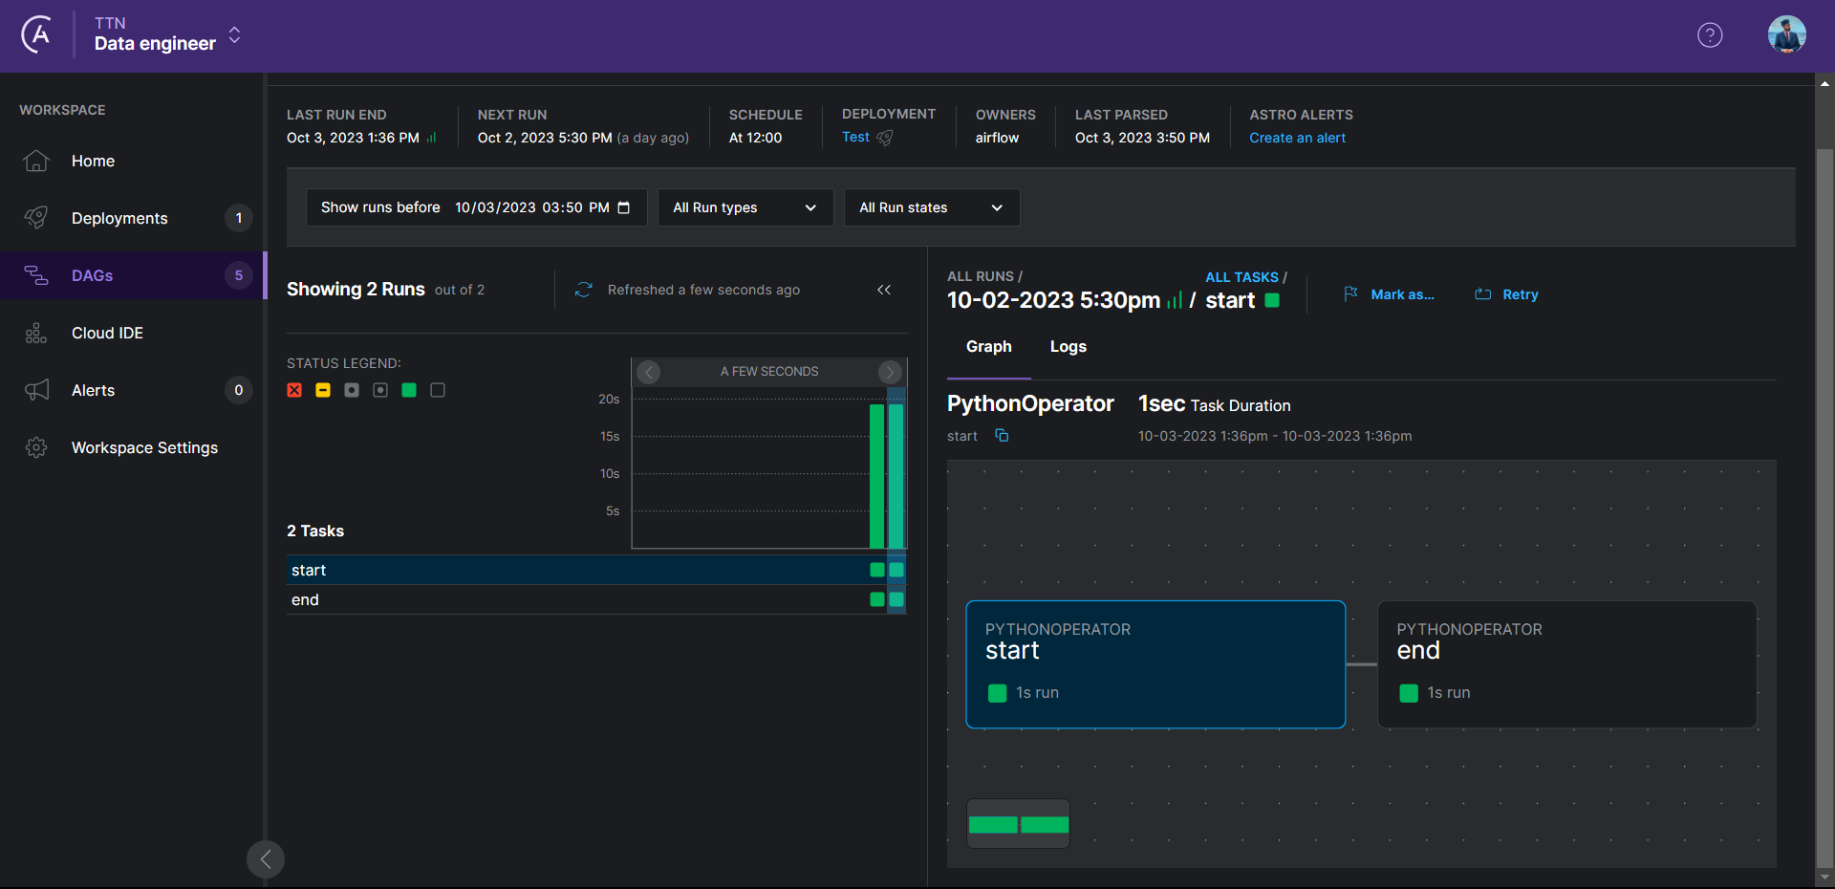This screenshot has width=1835, height=889.
Task: Toggle the red failed status legend box
Action: click(x=294, y=390)
